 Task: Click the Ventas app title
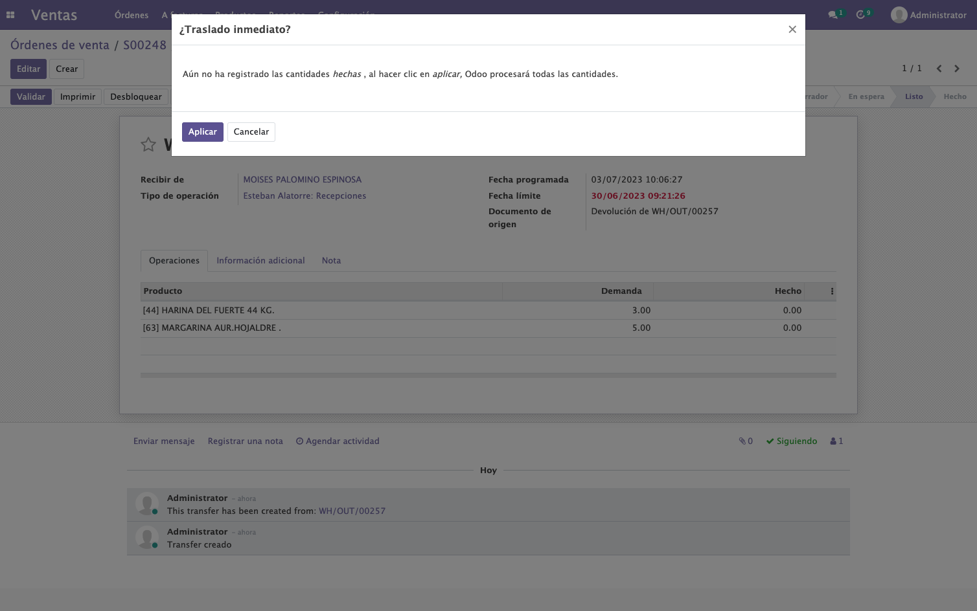click(x=54, y=15)
